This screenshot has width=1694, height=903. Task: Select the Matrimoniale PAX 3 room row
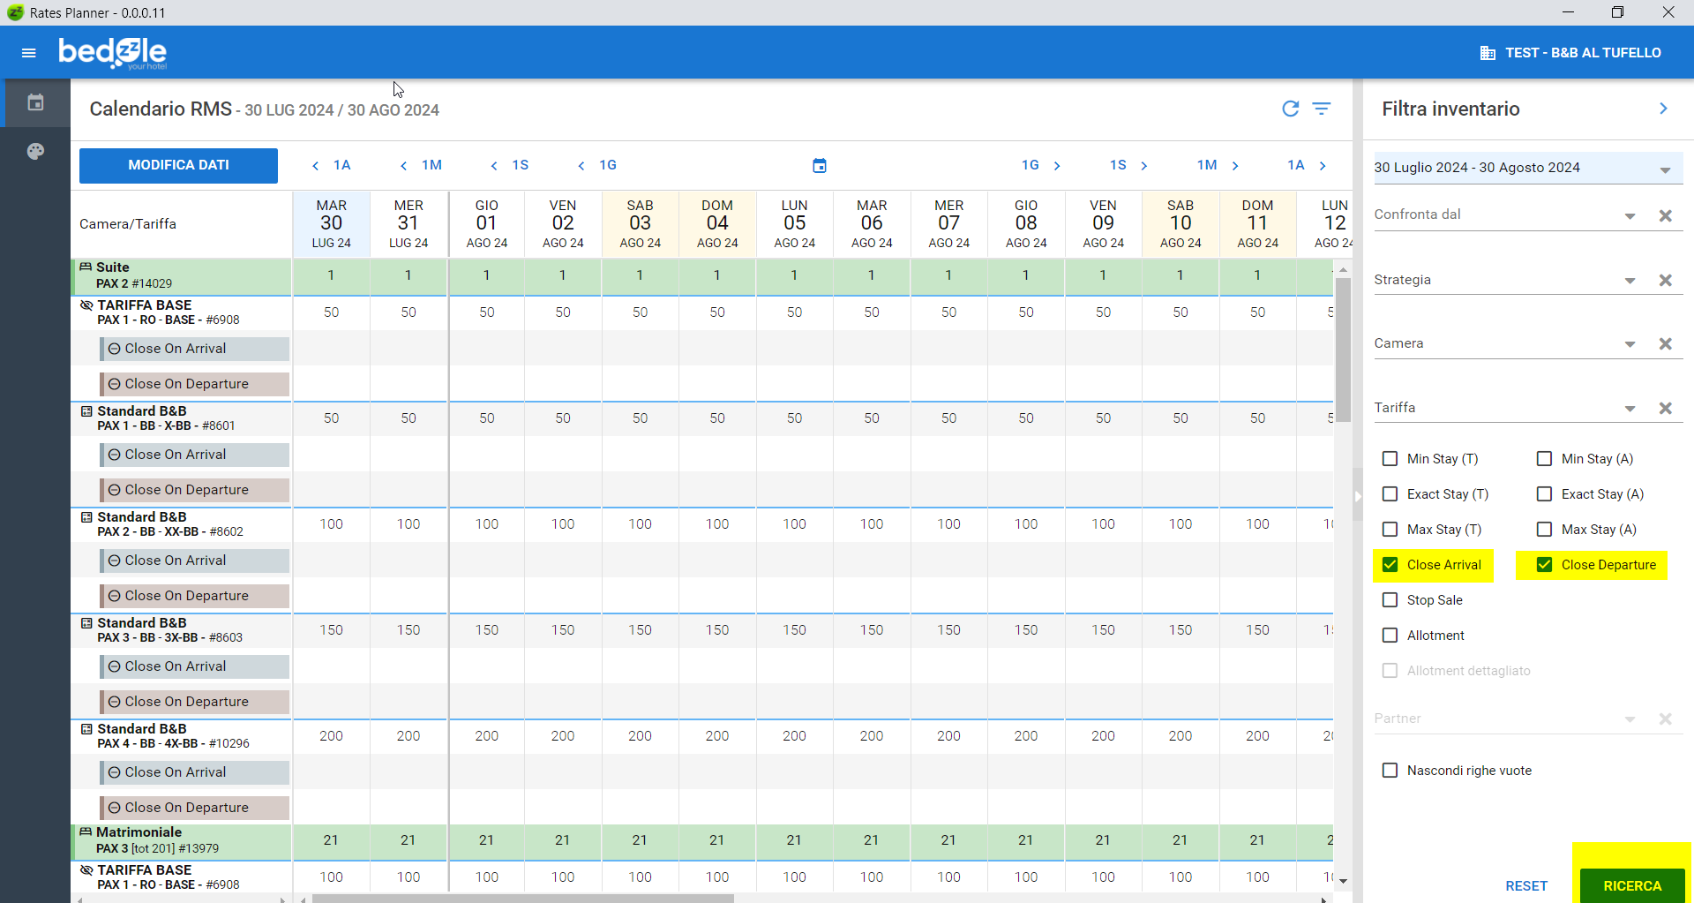coord(182,840)
